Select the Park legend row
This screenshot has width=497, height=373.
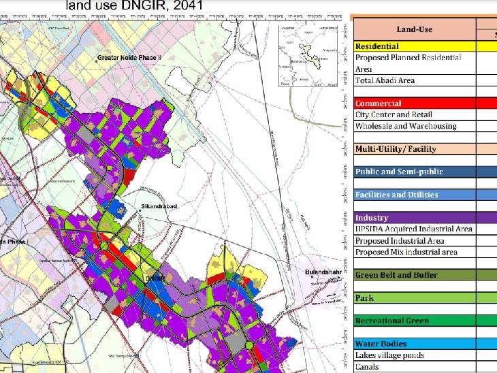414,298
